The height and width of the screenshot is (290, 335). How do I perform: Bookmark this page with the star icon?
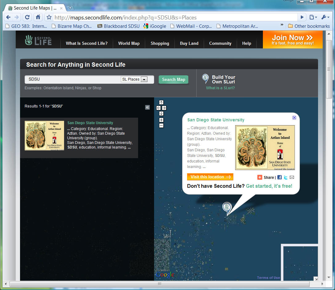(49, 17)
